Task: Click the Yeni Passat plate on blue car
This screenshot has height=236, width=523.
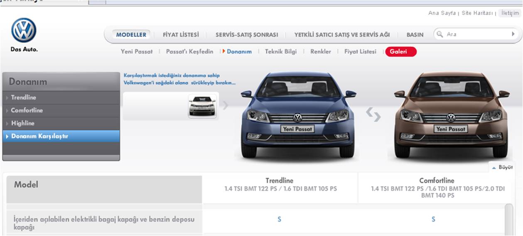Action: pos(297,129)
